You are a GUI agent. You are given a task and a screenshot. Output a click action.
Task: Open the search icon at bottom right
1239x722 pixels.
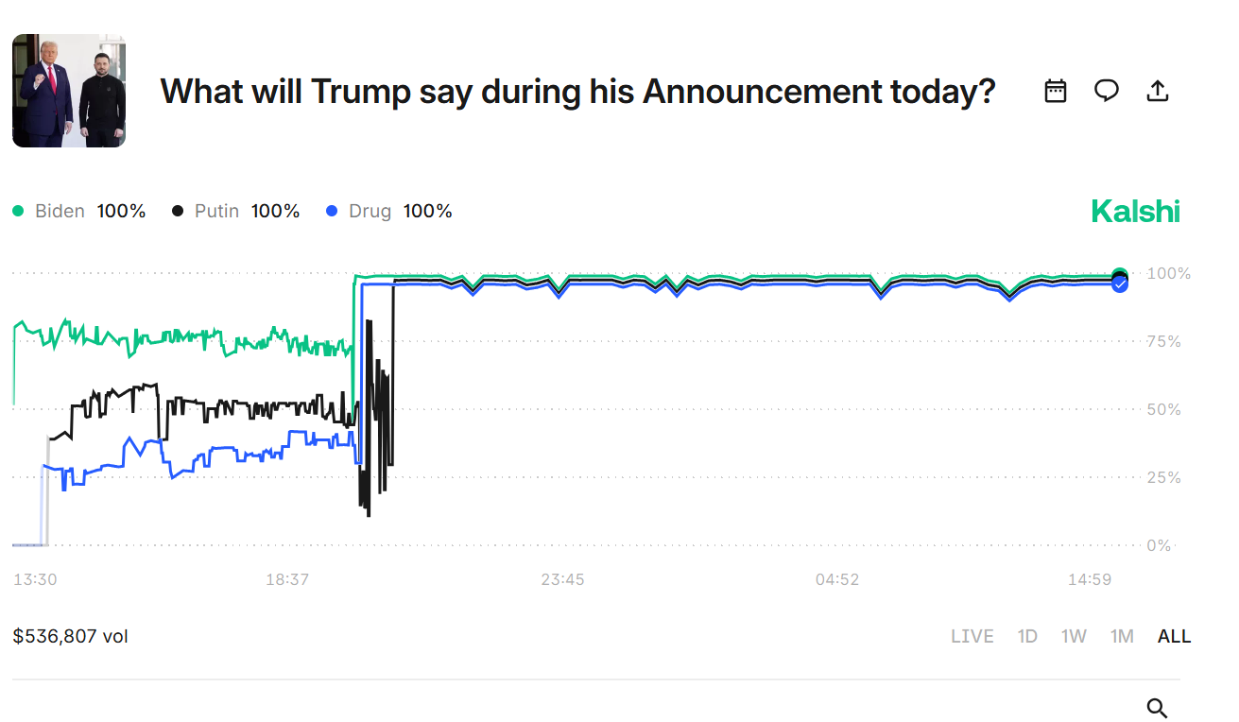pos(1157,708)
